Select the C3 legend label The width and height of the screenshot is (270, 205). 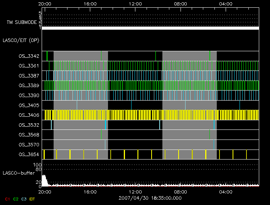tap(24, 198)
